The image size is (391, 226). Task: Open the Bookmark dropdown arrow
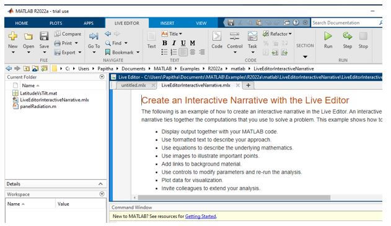[138, 52]
